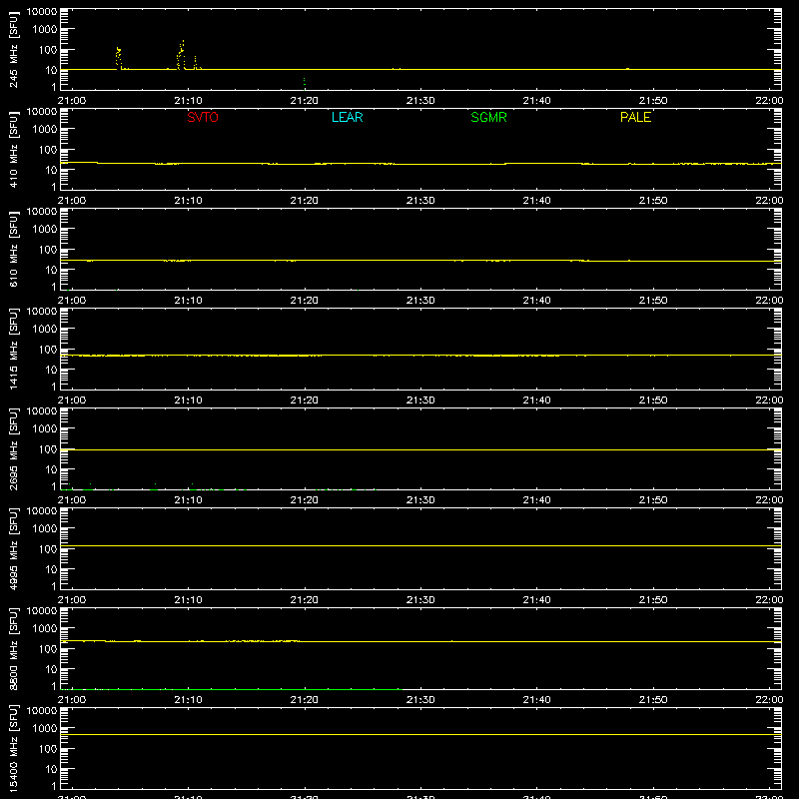
Task: Click 21:20 label under the 245 MHz plot
Action: pyautogui.click(x=305, y=101)
